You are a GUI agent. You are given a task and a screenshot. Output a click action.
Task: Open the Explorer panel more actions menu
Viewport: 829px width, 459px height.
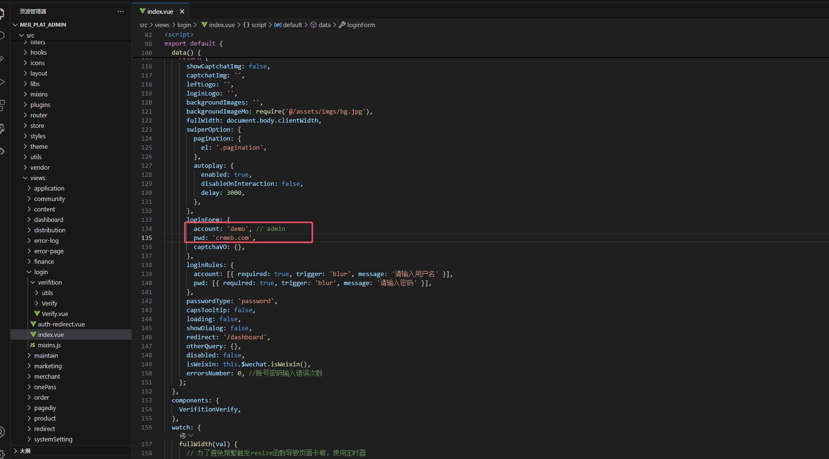tap(121, 11)
